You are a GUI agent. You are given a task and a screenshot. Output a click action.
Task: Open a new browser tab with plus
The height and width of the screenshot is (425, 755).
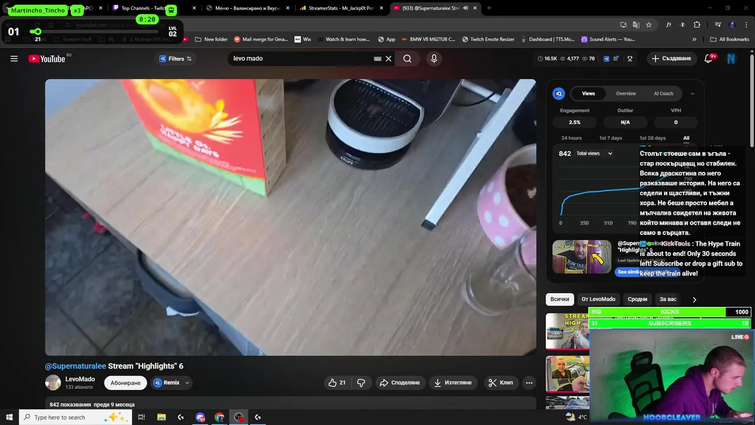tap(489, 8)
